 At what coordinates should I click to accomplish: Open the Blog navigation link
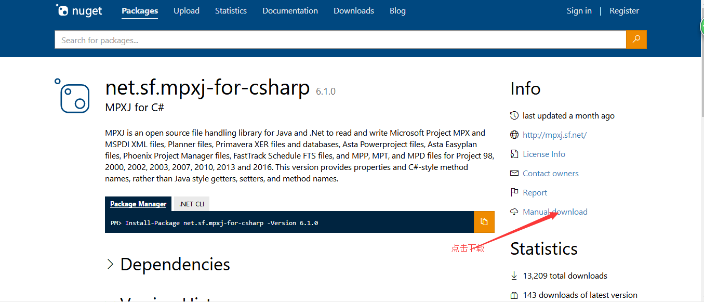point(397,10)
